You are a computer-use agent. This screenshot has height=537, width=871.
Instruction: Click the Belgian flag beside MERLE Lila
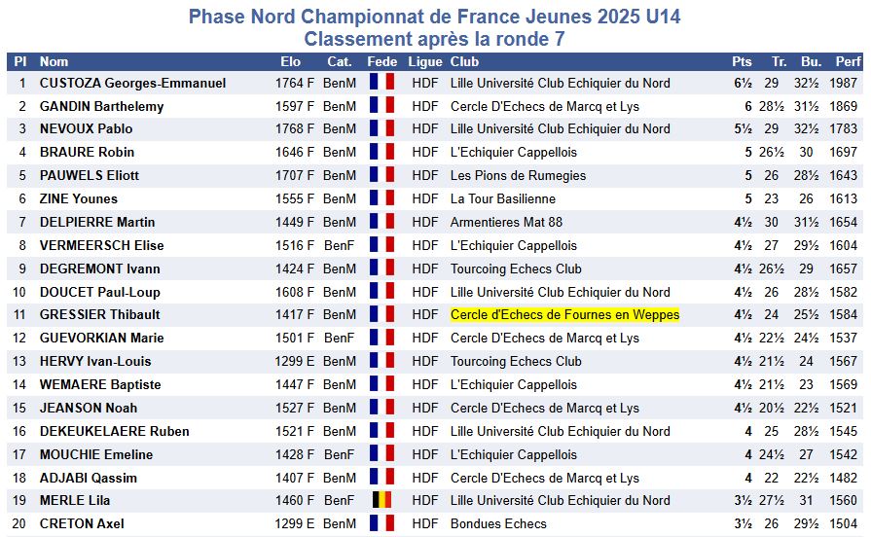point(381,501)
